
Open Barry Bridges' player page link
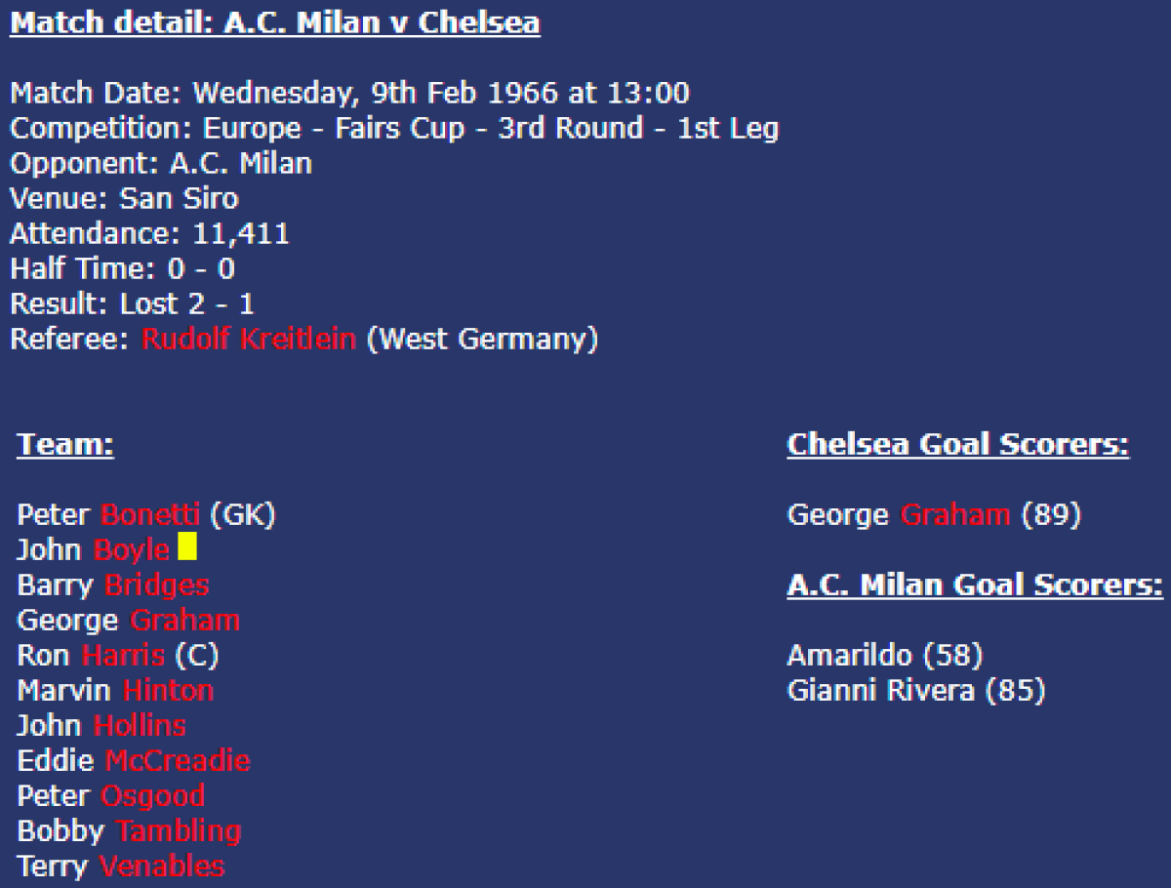[x=156, y=585]
